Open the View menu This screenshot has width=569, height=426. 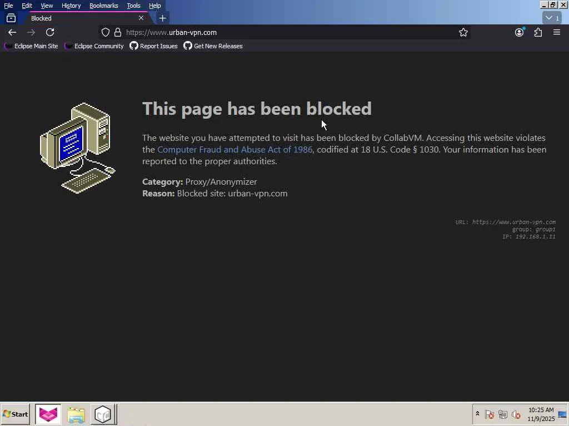click(x=47, y=6)
